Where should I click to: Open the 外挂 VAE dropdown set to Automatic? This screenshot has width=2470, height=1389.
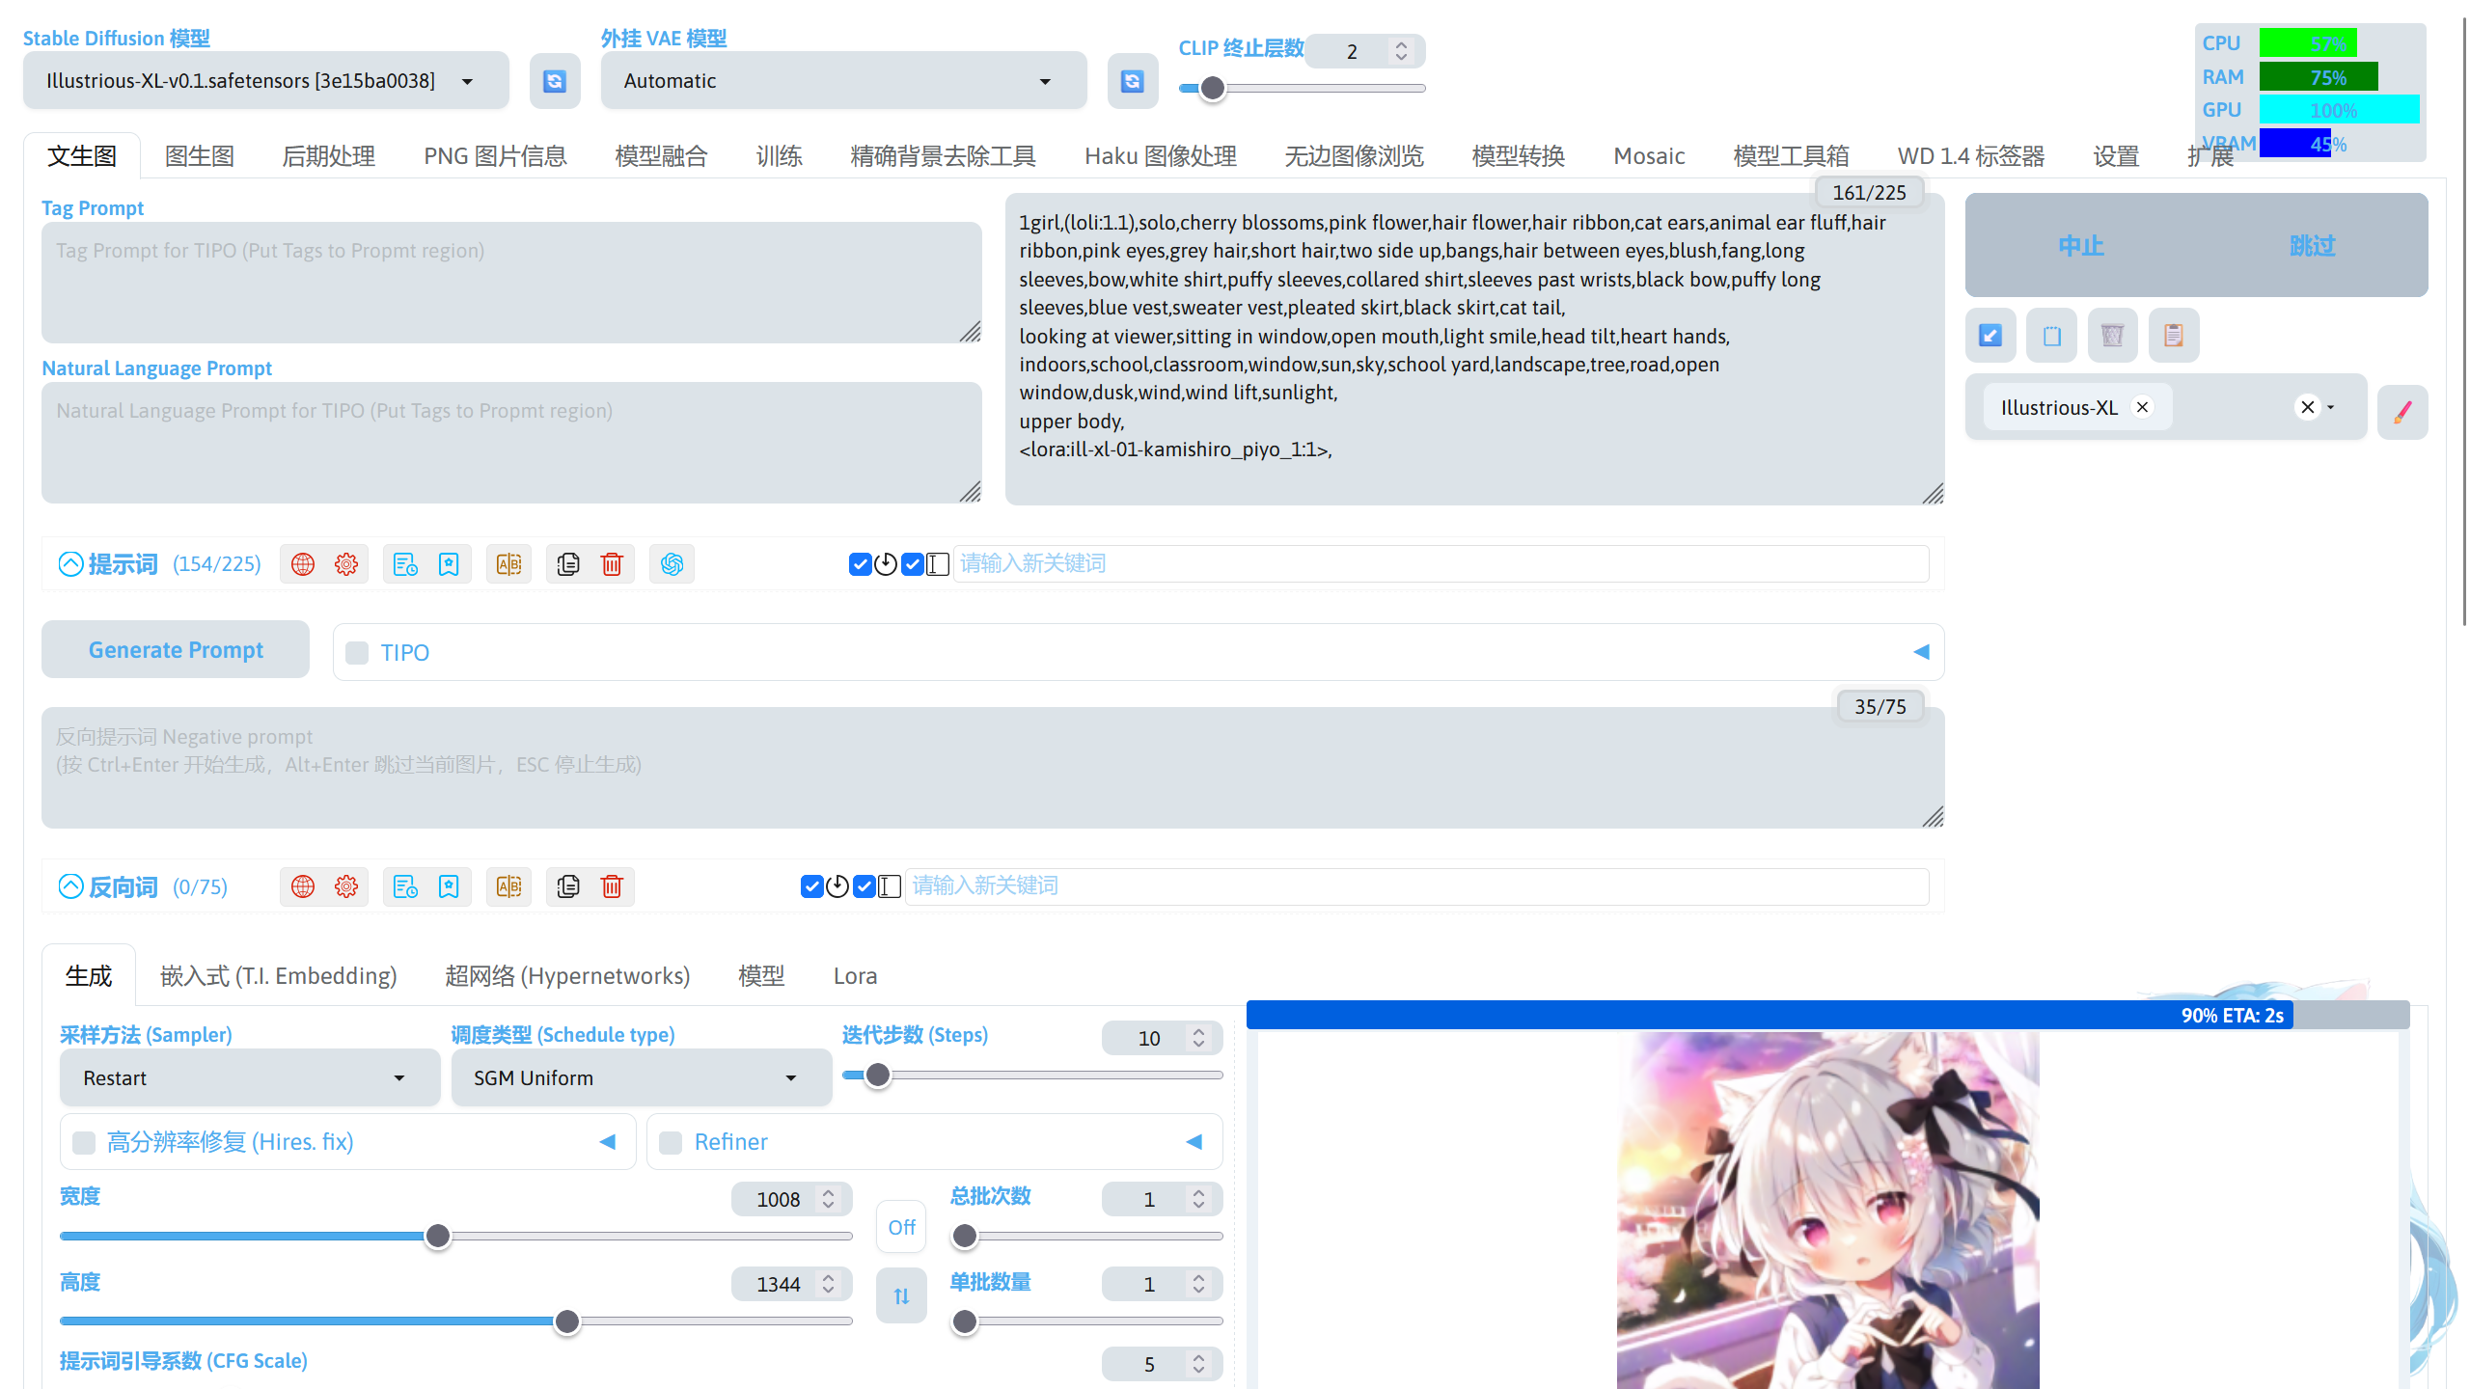coord(843,81)
